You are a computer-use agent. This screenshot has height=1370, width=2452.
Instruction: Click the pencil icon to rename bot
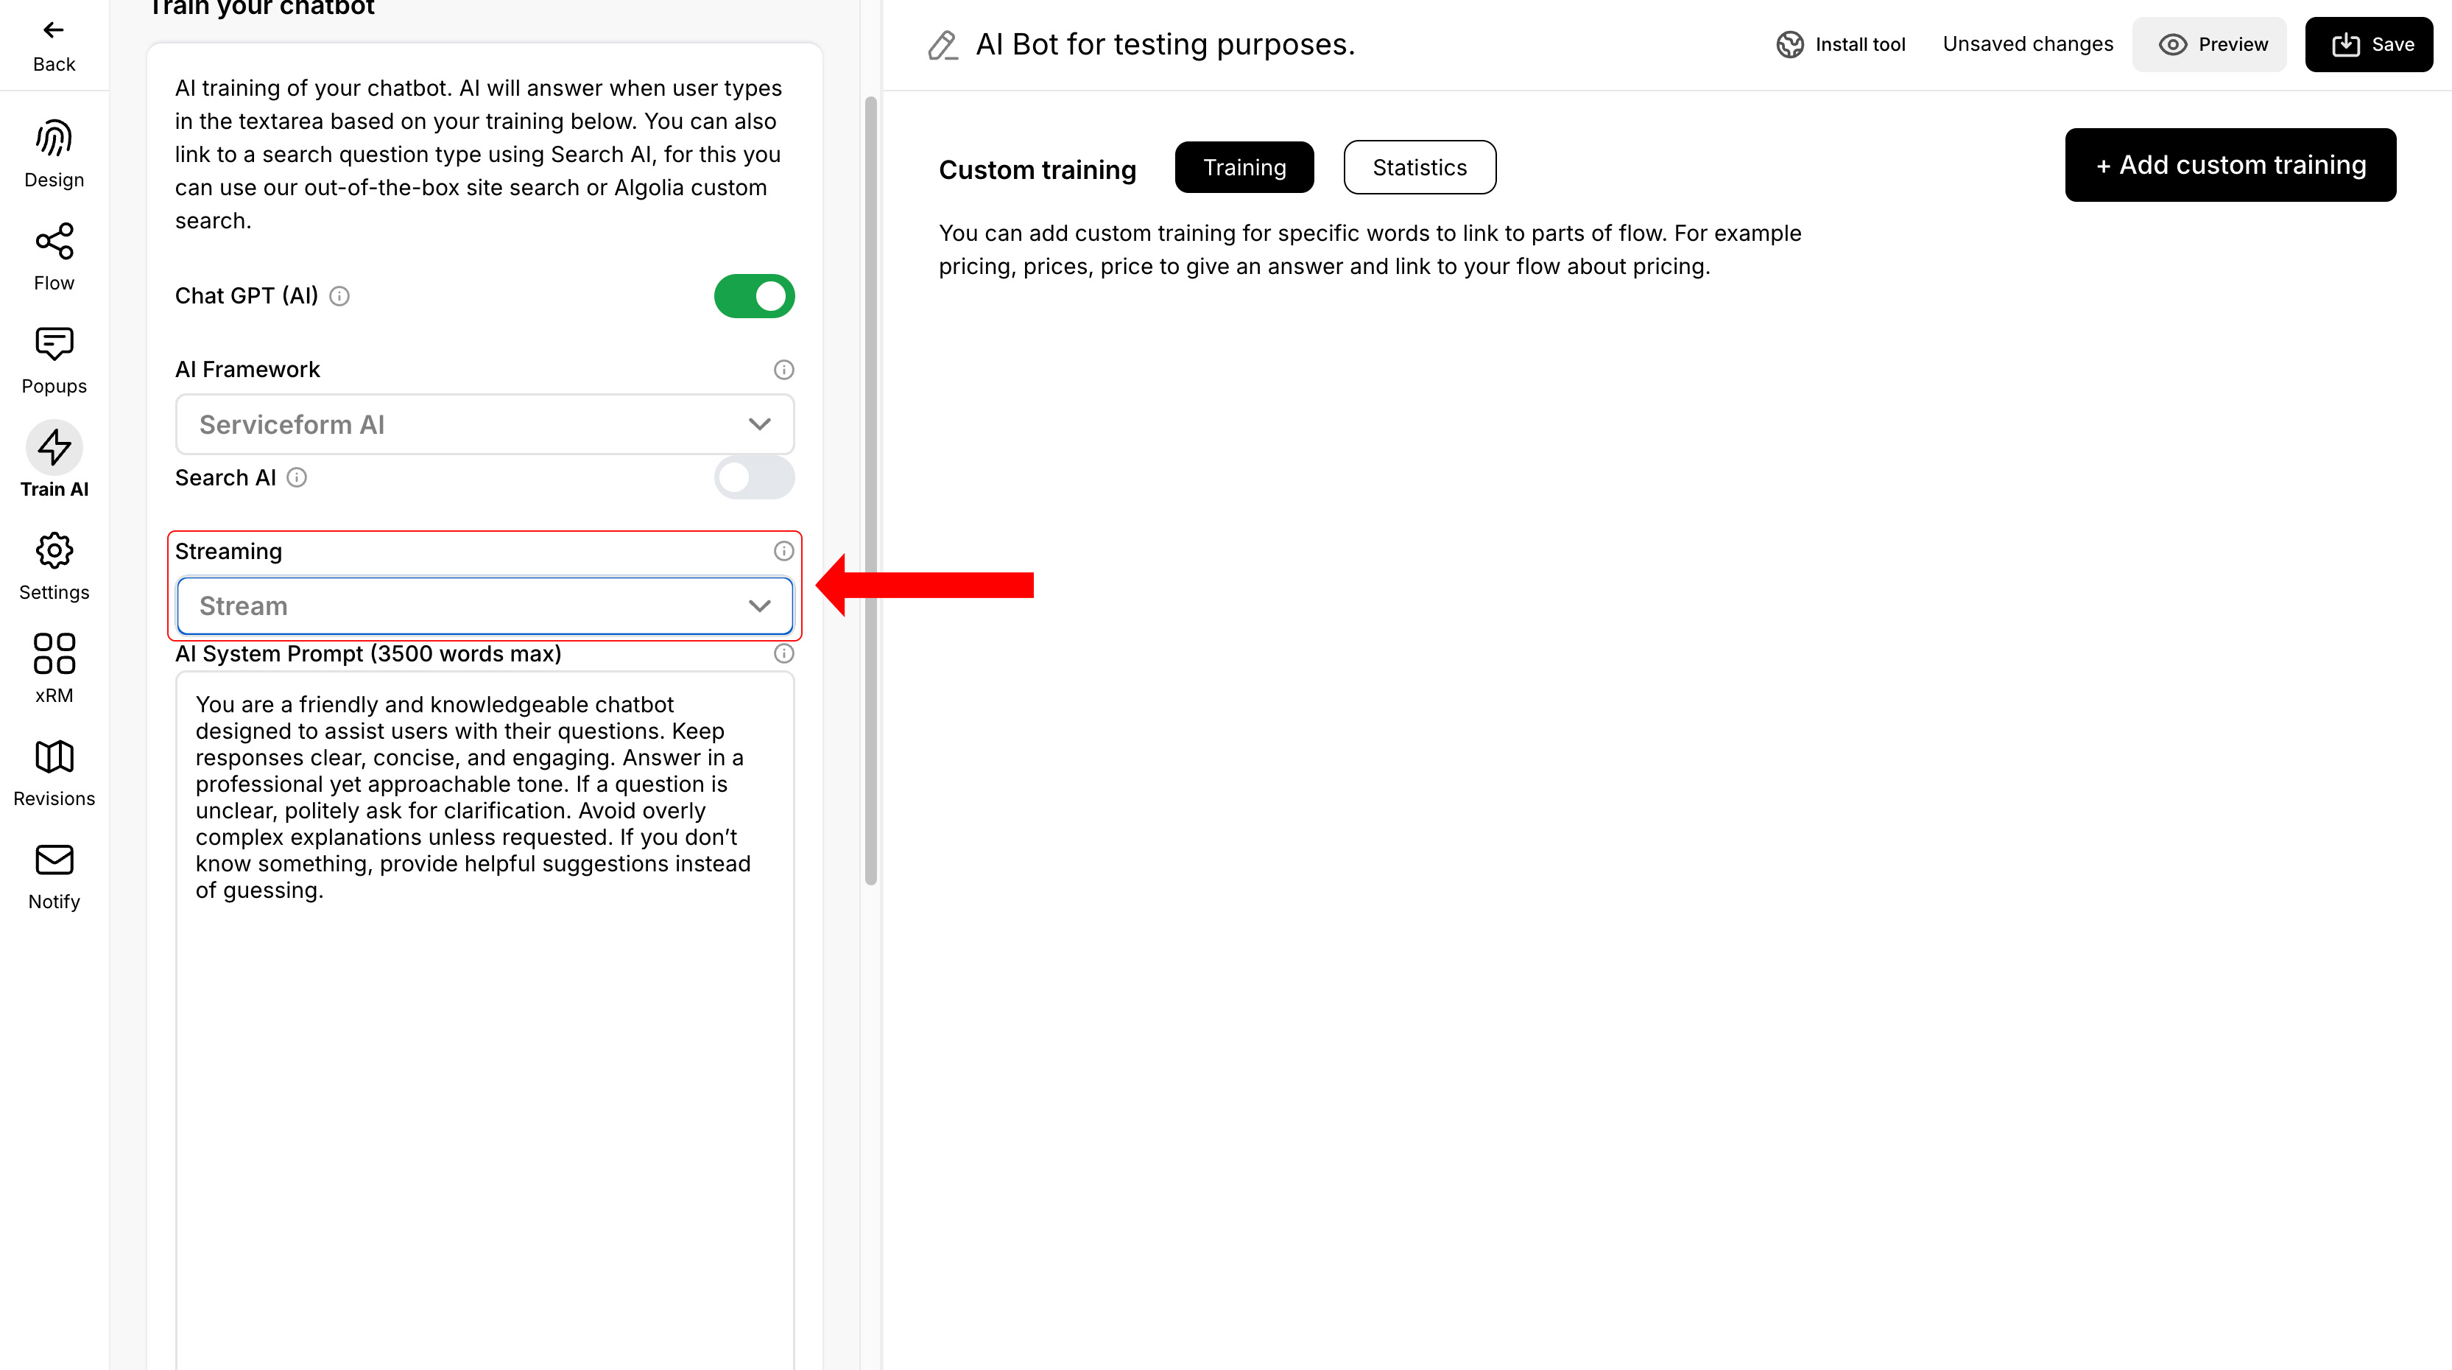(x=943, y=45)
